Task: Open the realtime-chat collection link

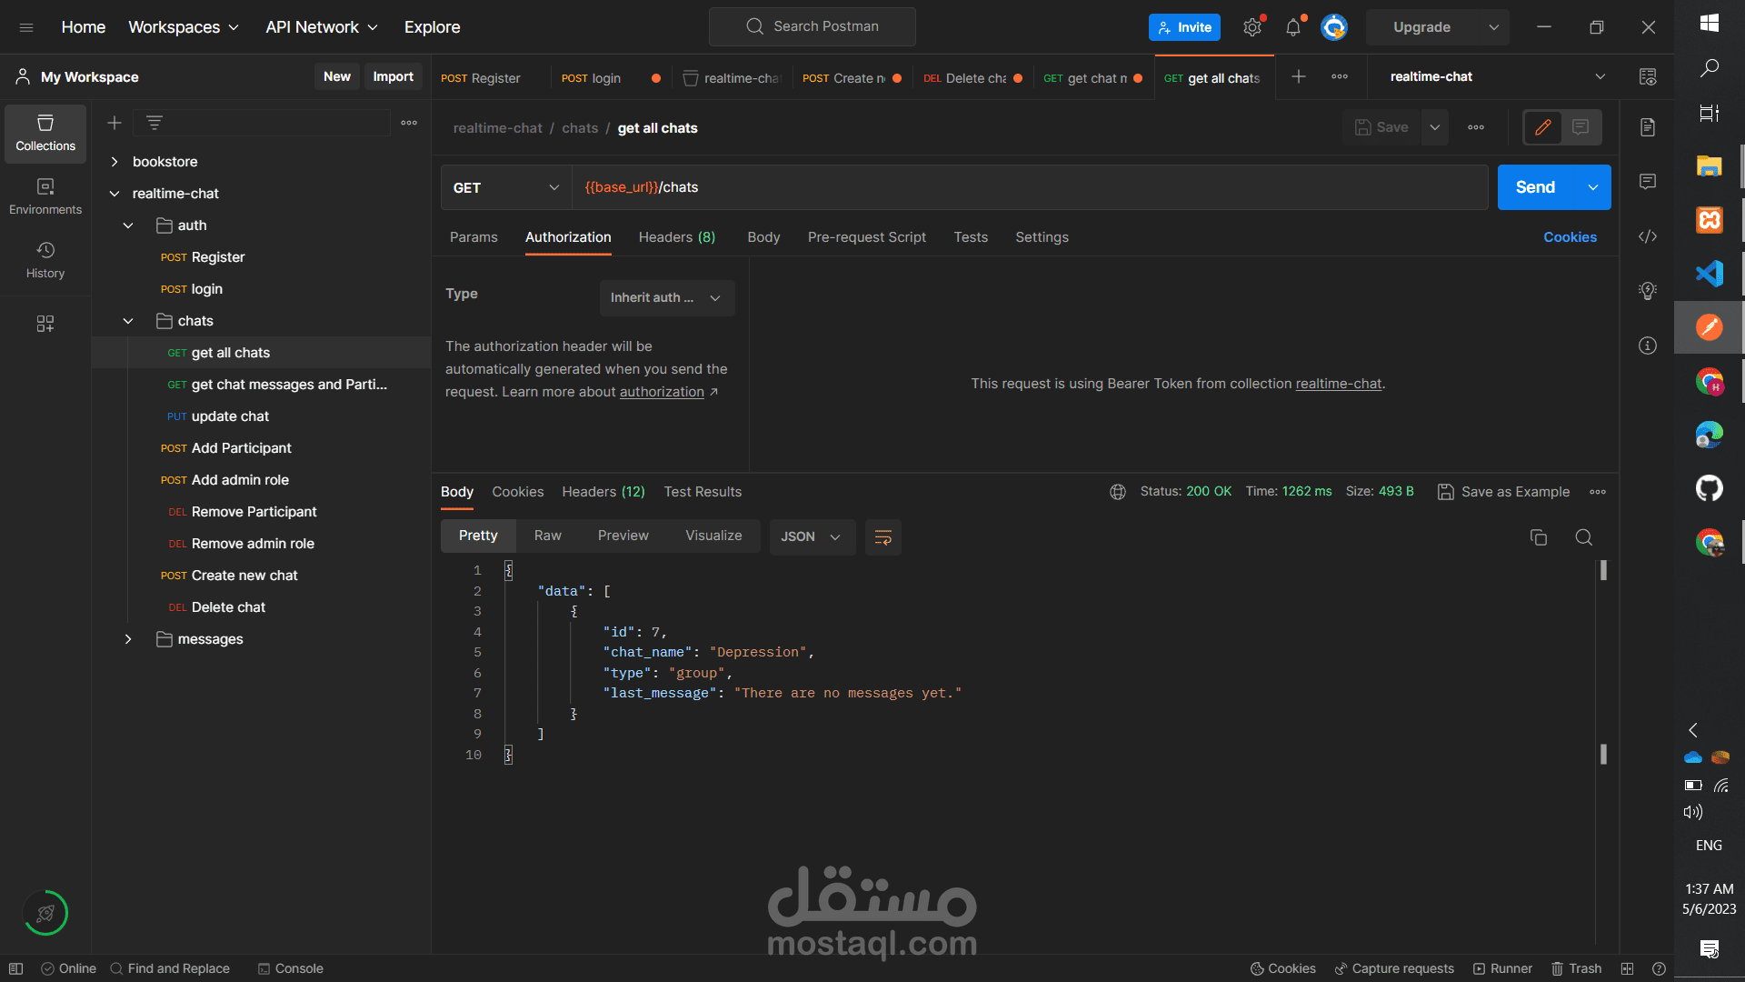Action: pyautogui.click(x=1338, y=384)
